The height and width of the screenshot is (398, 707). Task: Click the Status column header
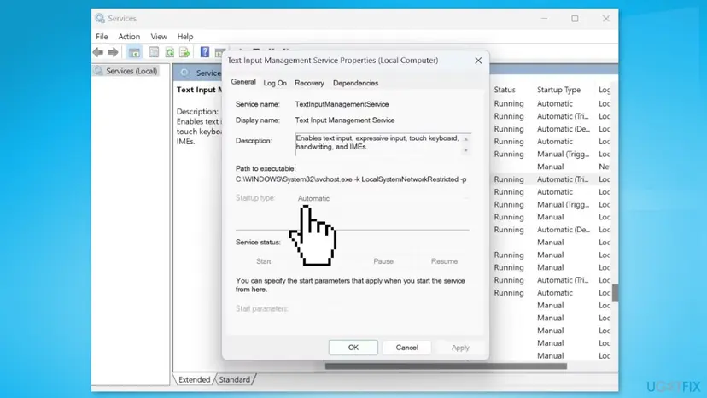[x=505, y=90]
